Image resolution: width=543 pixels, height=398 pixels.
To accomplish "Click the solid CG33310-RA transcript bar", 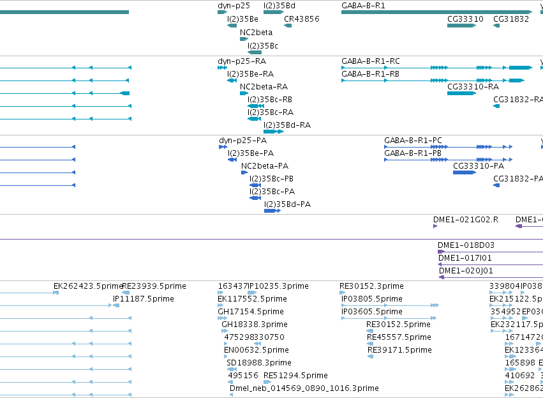I will [x=461, y=93].
